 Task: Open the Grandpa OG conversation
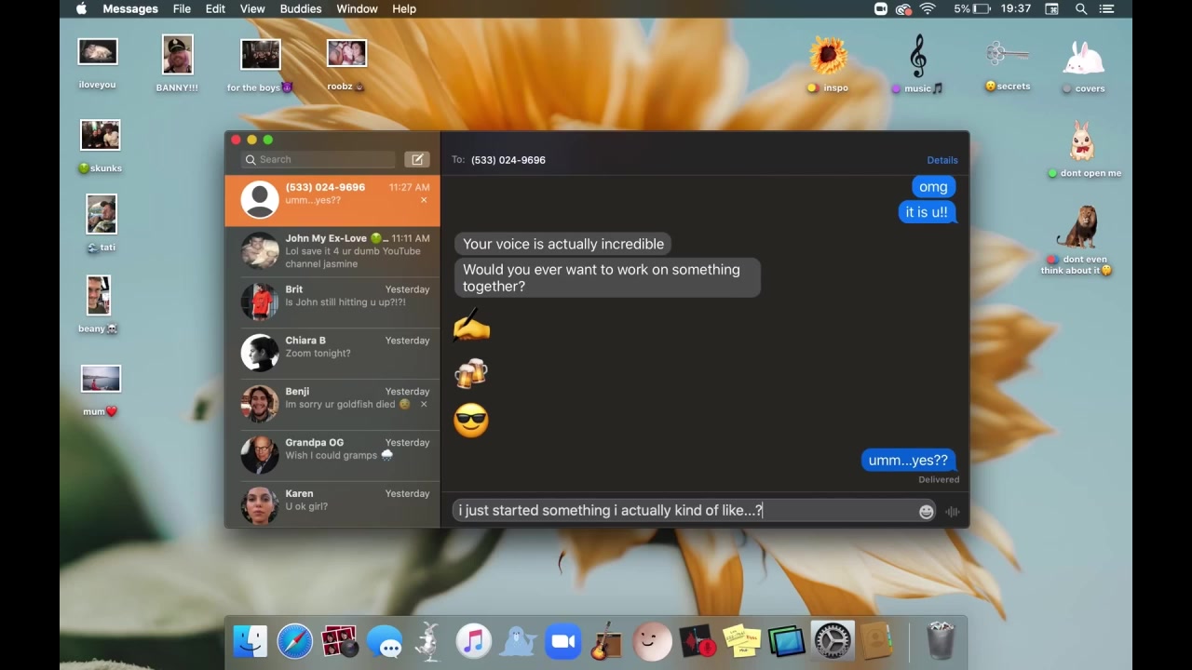340,455
